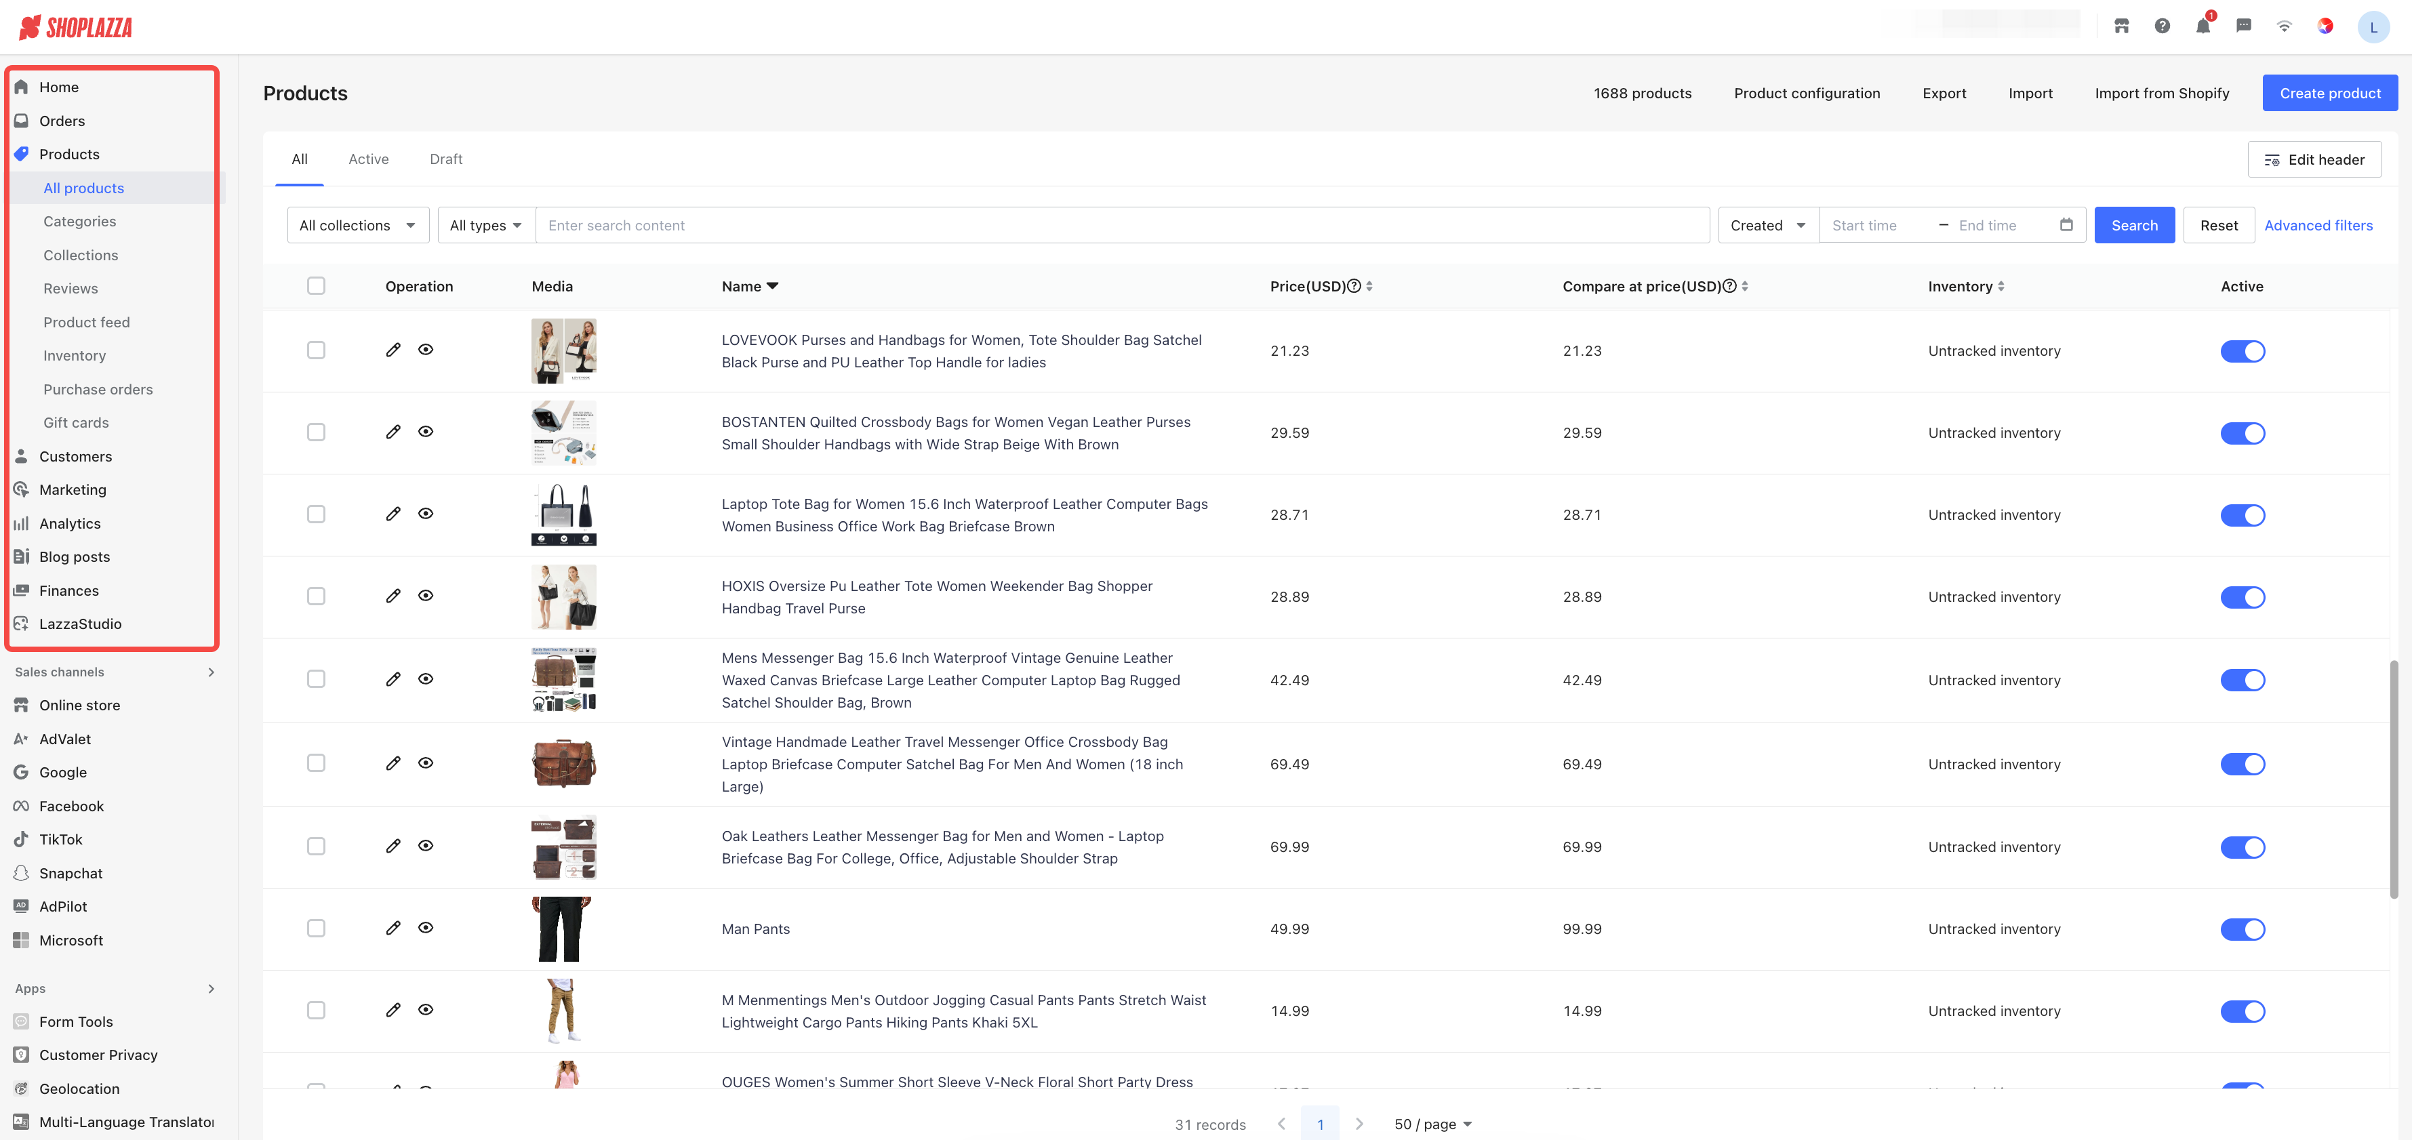
Task: Edit the BOSTANTEN Quilted Crossbody pencil icon
Action: click(x=393, y=432)
